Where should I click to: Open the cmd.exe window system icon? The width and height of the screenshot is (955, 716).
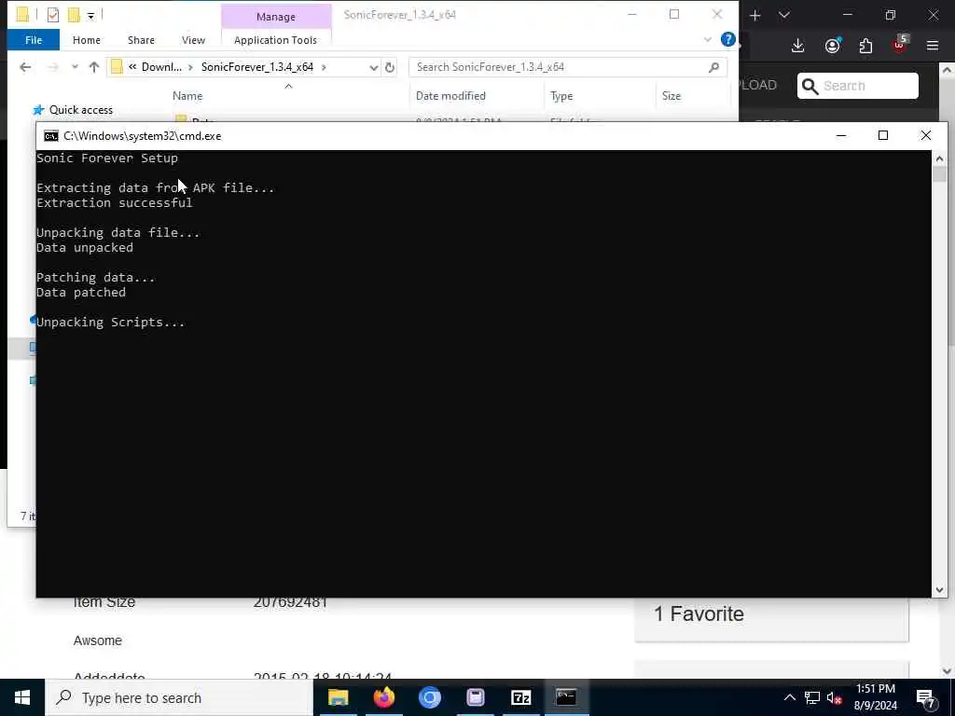[x=51, y=136]
